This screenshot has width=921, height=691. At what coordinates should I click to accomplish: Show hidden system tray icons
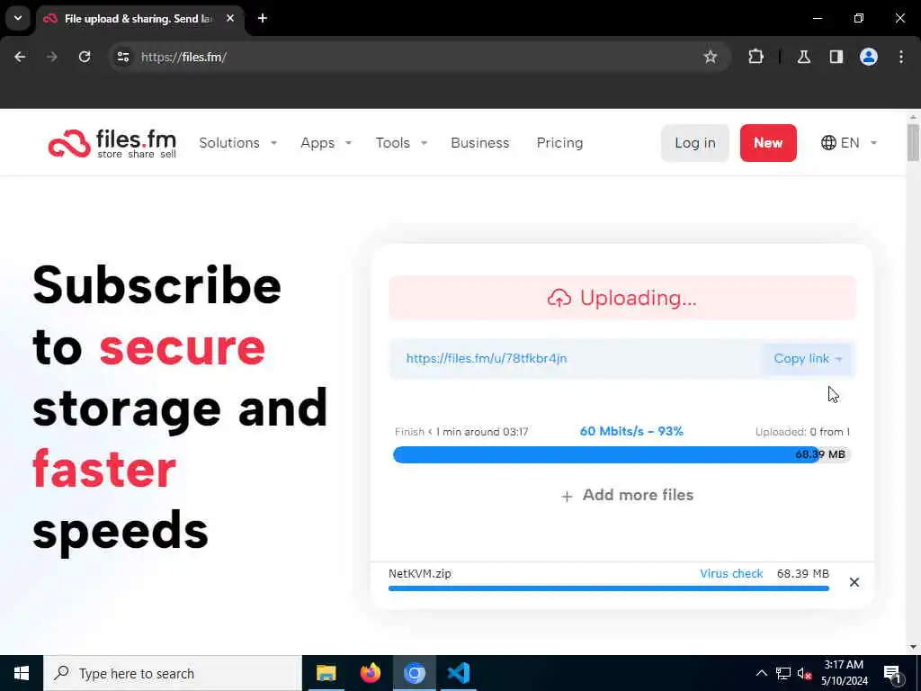[761, 673]
